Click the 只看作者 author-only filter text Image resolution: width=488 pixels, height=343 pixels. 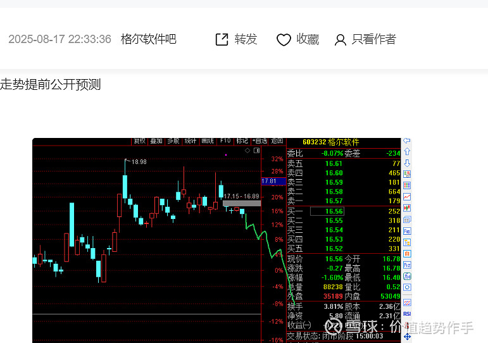point(374,39)
